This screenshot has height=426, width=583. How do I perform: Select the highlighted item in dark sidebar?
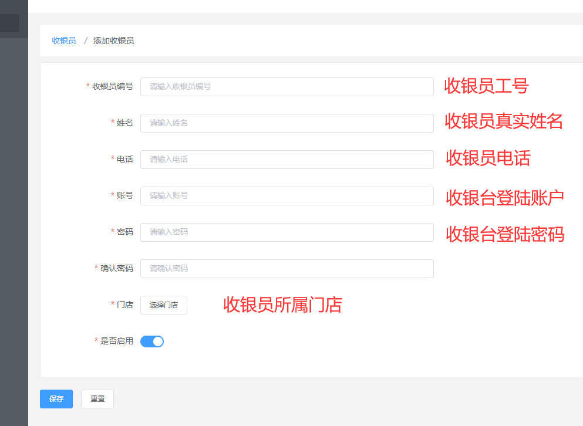coord(9,23)
